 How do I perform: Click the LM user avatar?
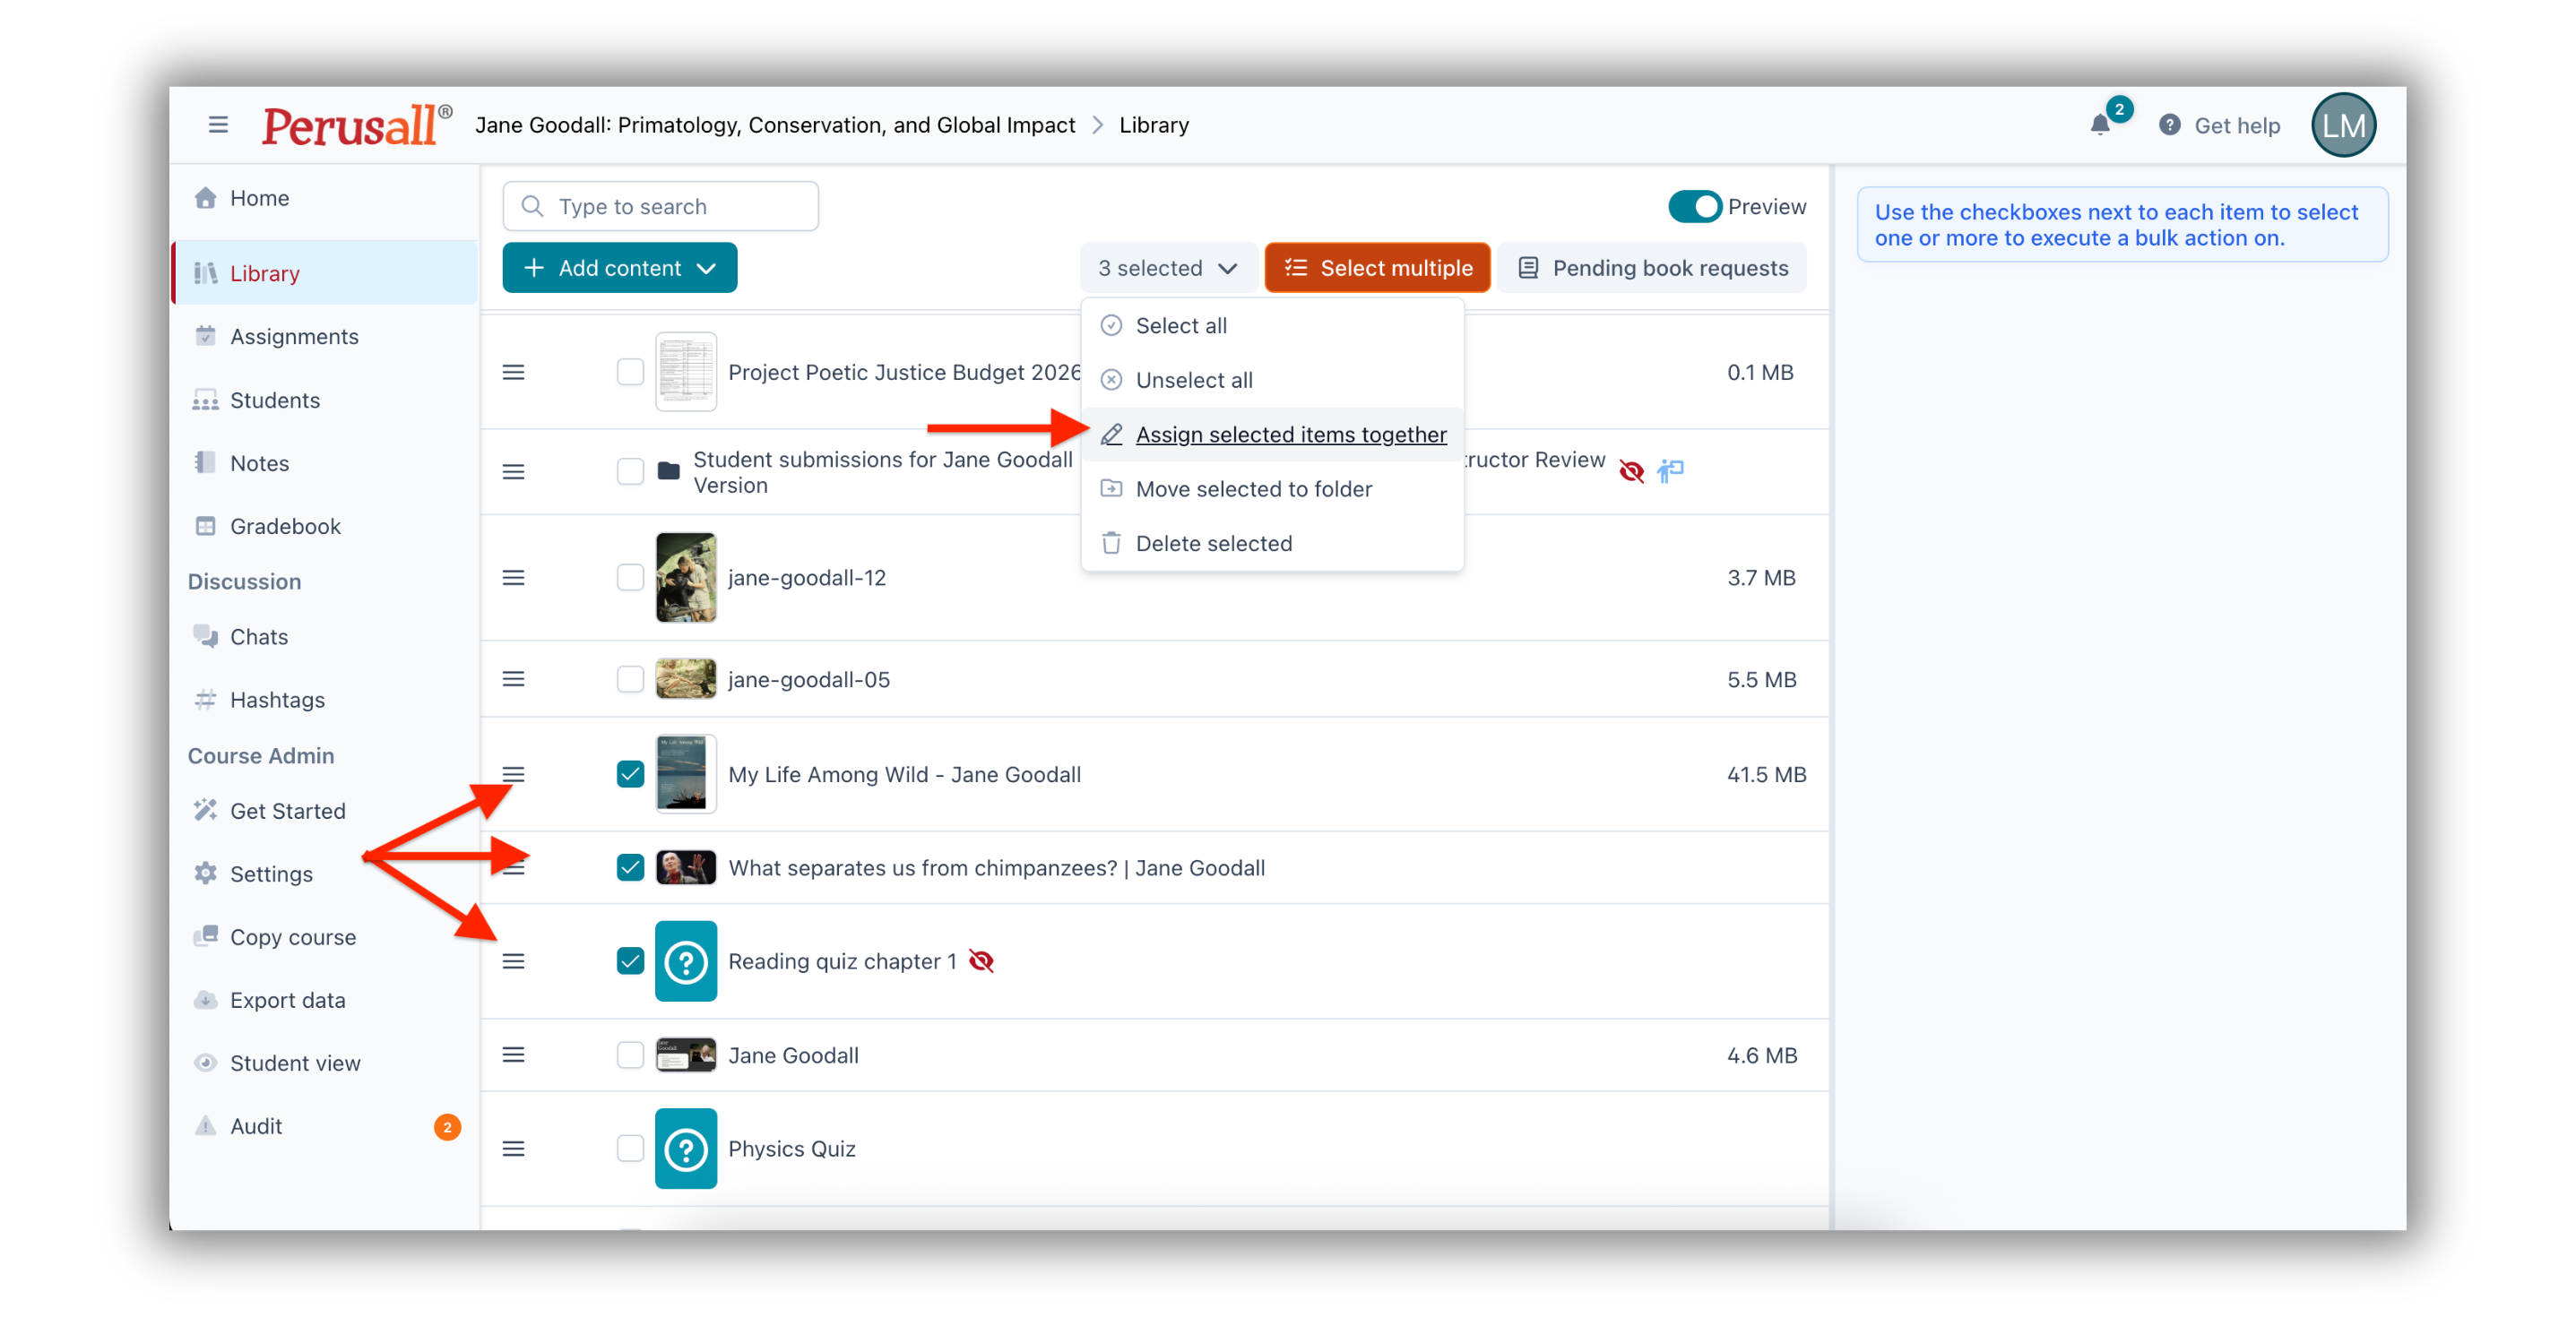[2342, 125]
